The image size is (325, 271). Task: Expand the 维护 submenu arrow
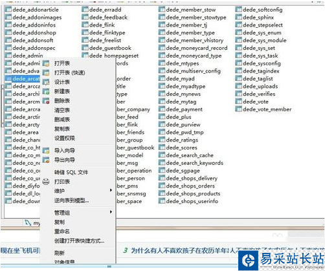point(111,190)
